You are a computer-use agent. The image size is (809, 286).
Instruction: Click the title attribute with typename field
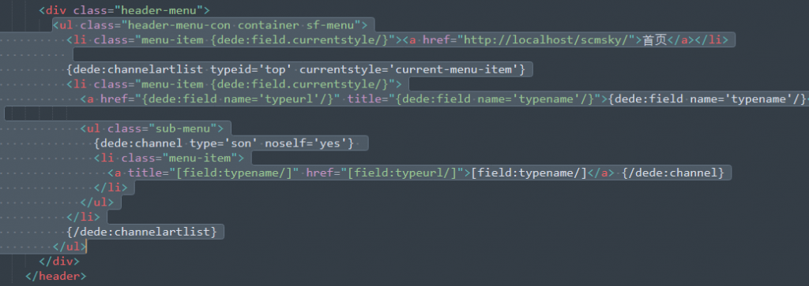[x=474, y=98]
